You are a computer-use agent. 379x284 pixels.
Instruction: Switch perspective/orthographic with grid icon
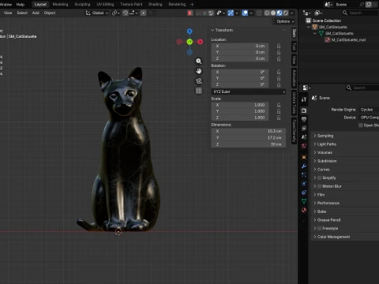click(x=199, y=91)
